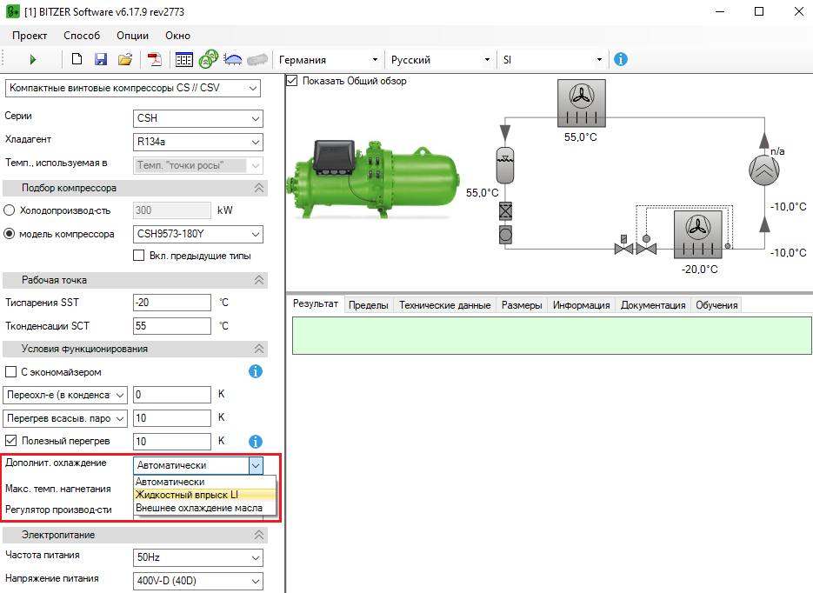Enable the 'С экономайзером' checkbox

(x=11, y=372)
